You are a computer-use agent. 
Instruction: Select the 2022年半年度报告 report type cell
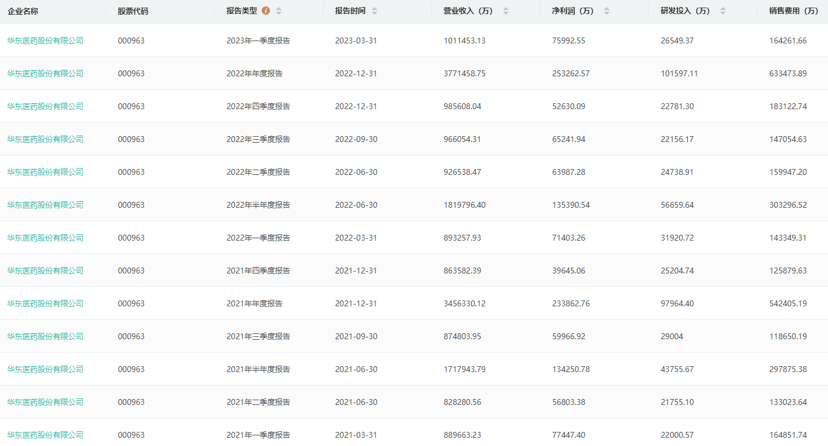pos(258,205)
